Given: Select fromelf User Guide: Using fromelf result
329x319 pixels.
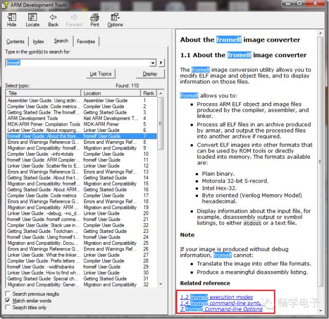Looking at the screenshot, I should tap(81, 237).
